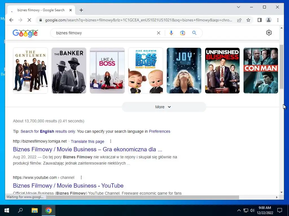Show hidden system tray icons
Viewport: 289px width, 216px height.
click(x=239, y=210)
